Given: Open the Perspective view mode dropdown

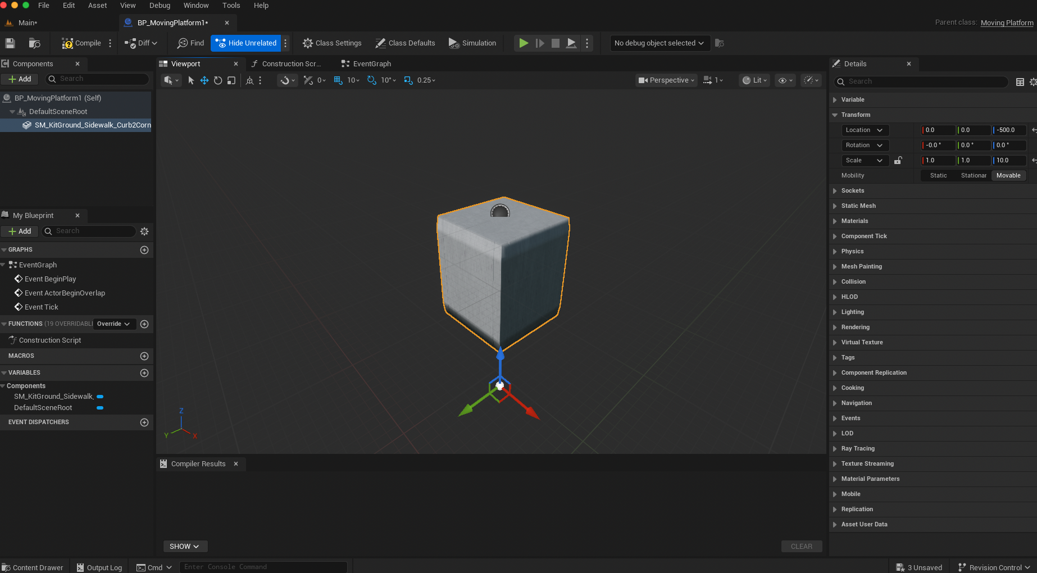Looking at the screenshot, I should pyautogui.click(x=667, y=80).
